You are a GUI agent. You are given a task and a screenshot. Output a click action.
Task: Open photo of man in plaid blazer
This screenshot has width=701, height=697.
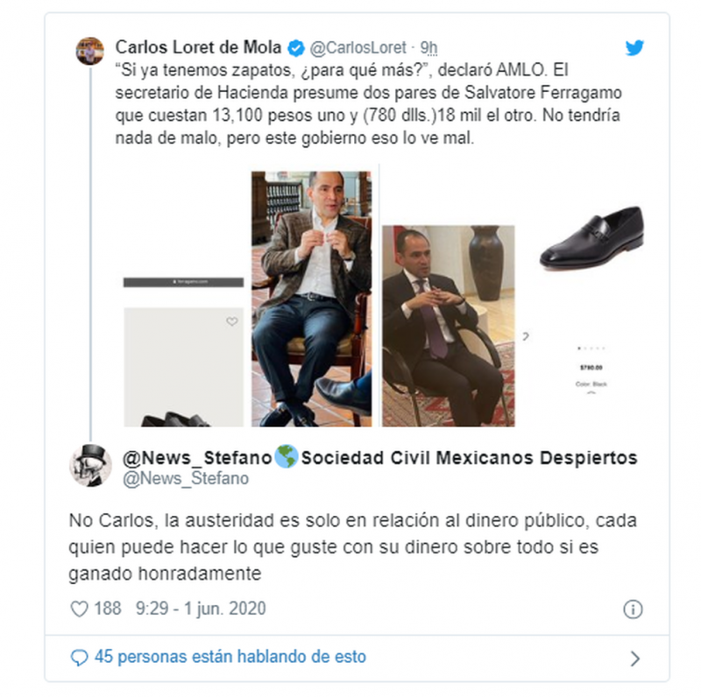[312, 299]
